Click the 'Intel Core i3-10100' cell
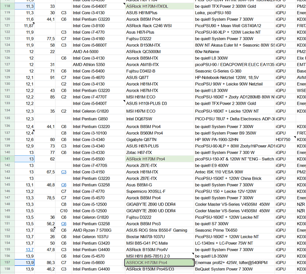306x274 pixels. 99,133
